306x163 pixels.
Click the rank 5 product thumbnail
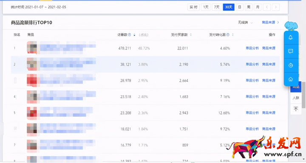(x=32, y=113)
